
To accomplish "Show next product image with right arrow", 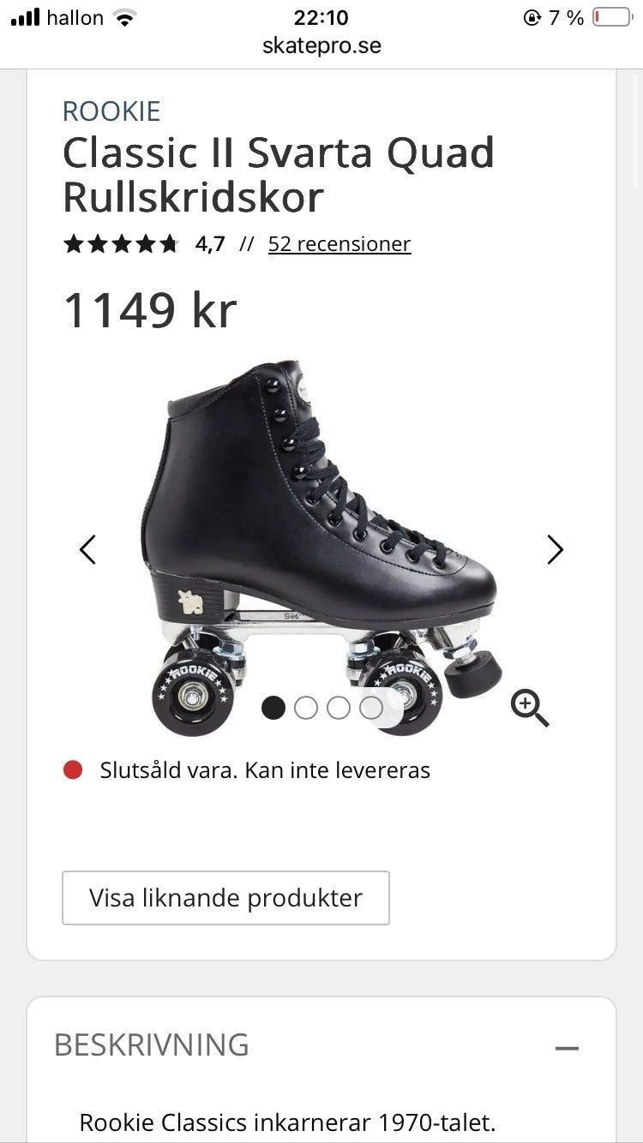I will (x=556, y=549).
